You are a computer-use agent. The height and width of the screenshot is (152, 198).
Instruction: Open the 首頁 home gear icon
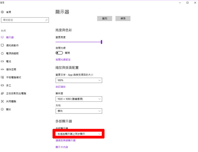pyautogui.click(x=2, y=12)
